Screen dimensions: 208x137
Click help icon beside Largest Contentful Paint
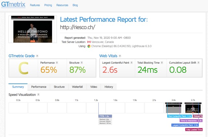(x=131, y=62)
